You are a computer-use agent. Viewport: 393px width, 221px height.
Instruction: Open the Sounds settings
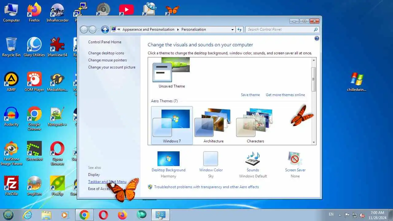point(253,165)
